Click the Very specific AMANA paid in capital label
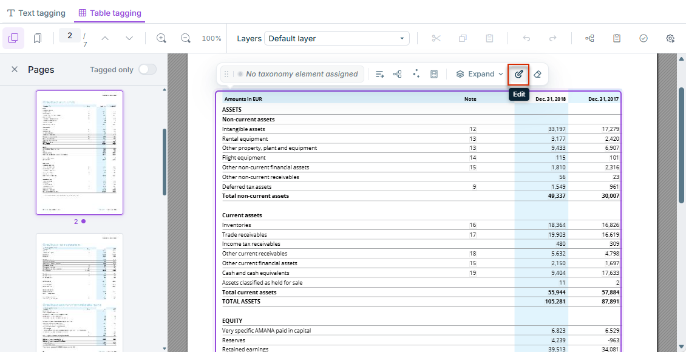The height and width of the screenshot is (352, 686). coord(267,331)
